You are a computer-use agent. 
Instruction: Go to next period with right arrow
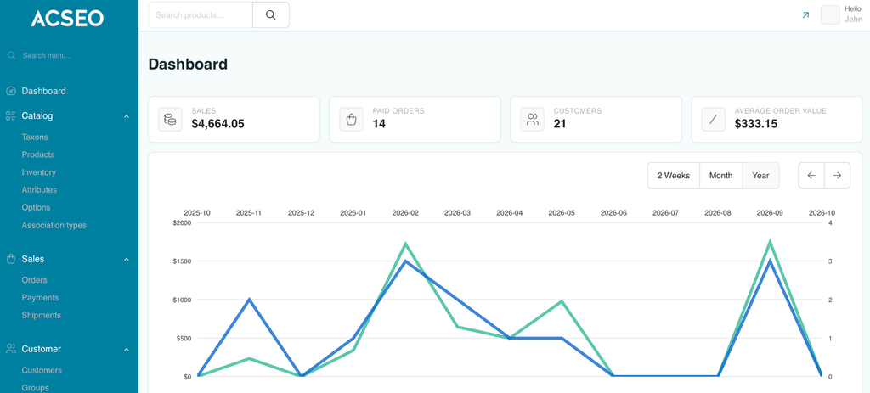tap(837, 175)
